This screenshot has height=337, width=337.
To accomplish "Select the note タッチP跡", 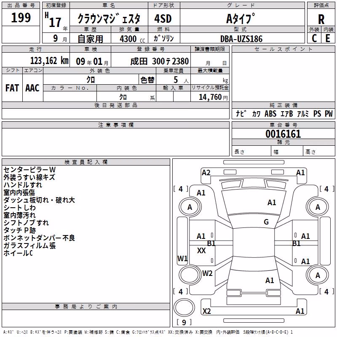I will [19, 230].
